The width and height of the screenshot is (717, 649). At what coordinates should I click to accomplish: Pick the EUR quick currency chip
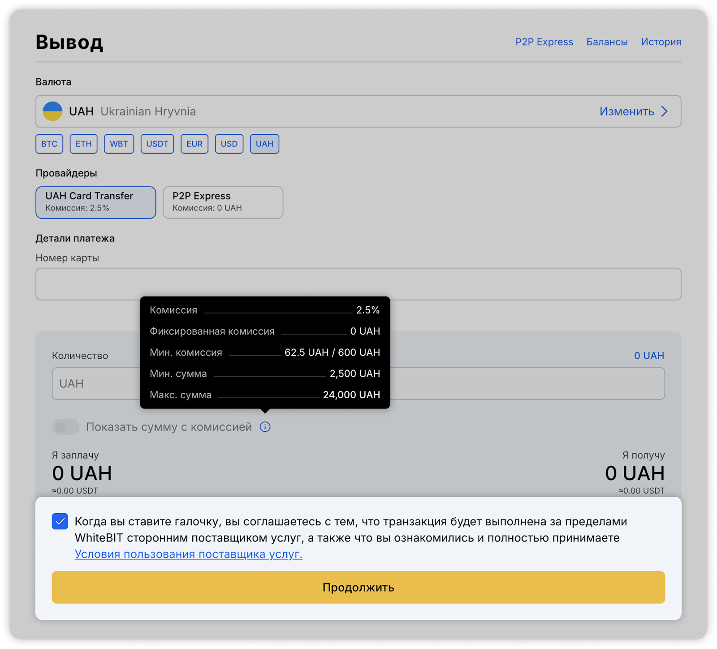point(194,144)
